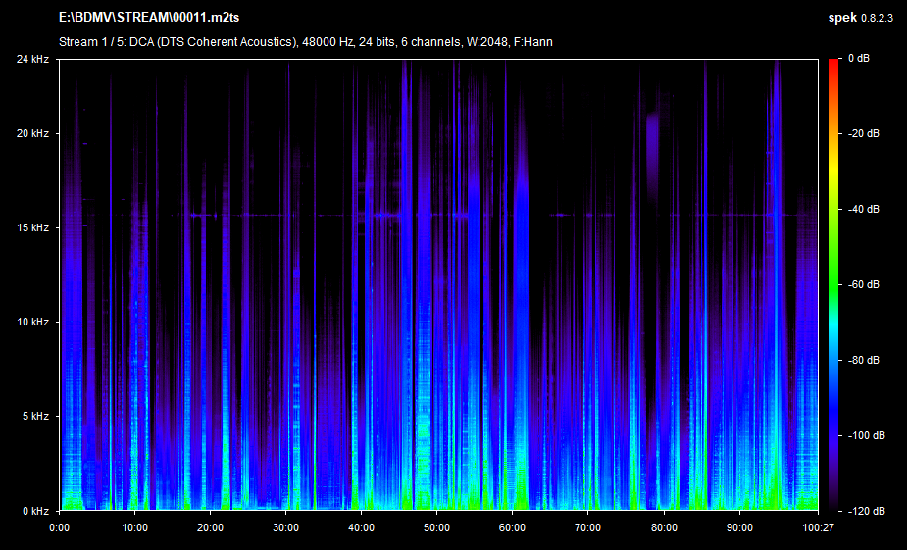907x550 pixels.
Task: Click the 70:00 time axis marker
Action: point(587,527)
